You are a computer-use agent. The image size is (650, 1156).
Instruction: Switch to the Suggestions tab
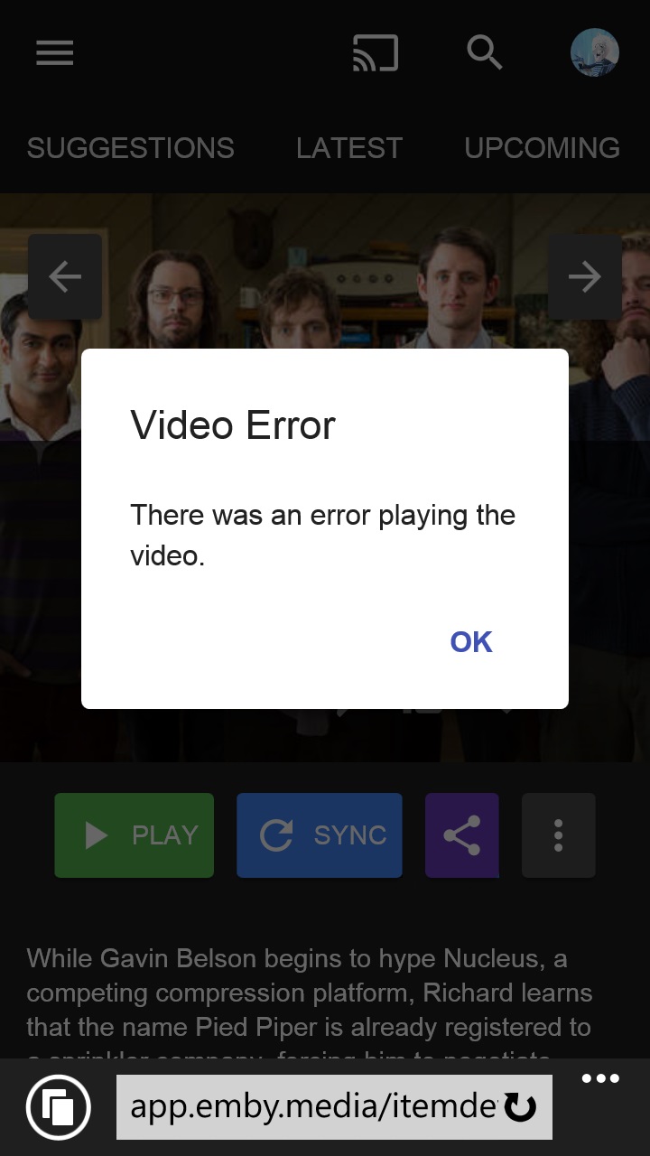[130, 148]
